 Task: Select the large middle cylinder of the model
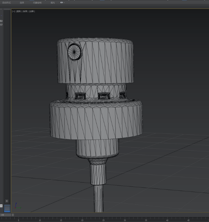[96, 119]
